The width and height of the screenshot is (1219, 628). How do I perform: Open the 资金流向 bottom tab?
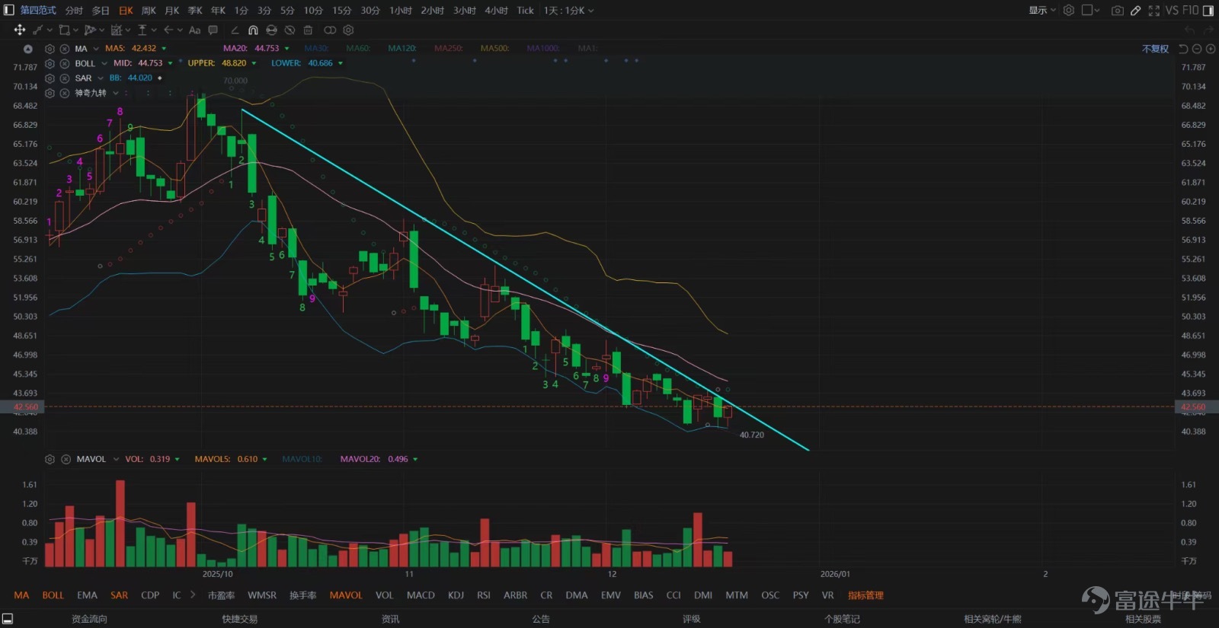[89, 619]
